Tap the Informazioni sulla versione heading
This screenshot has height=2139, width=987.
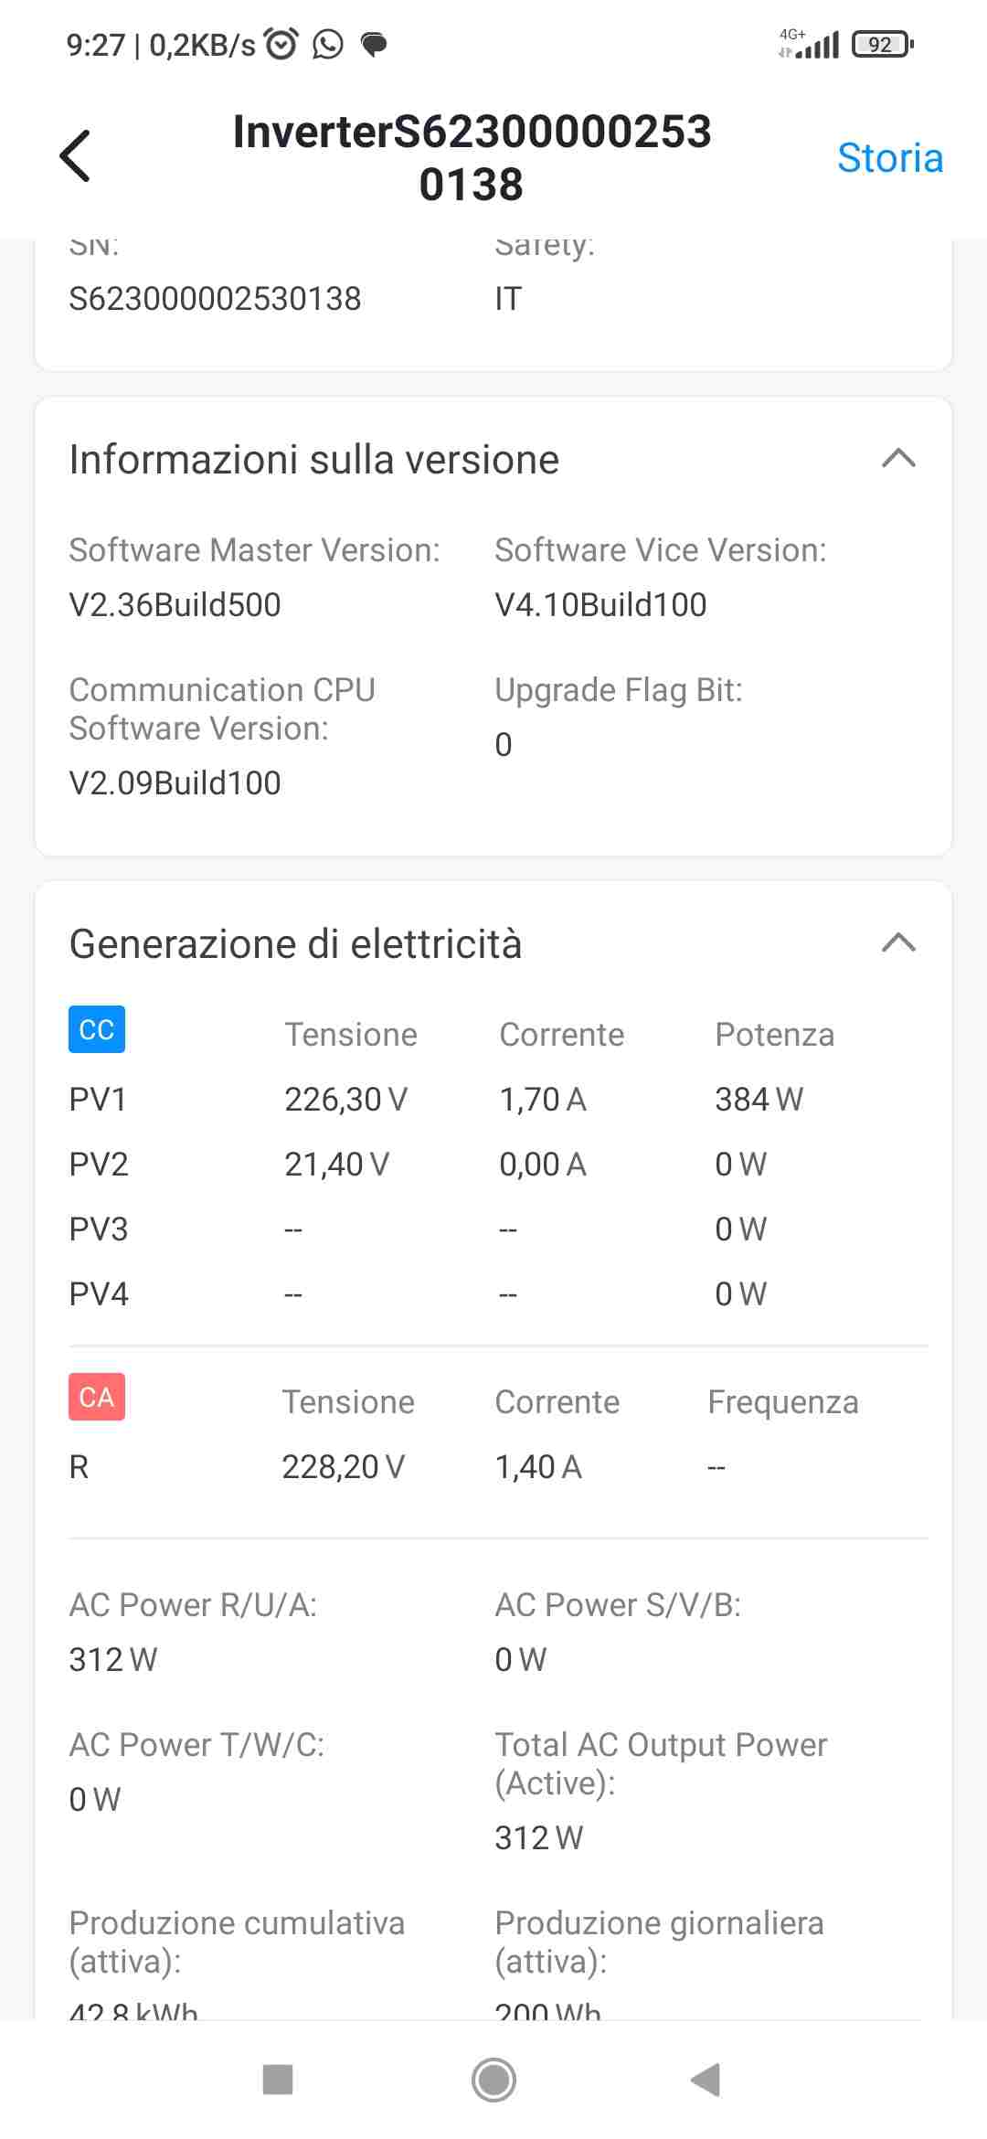pos(313,459)
